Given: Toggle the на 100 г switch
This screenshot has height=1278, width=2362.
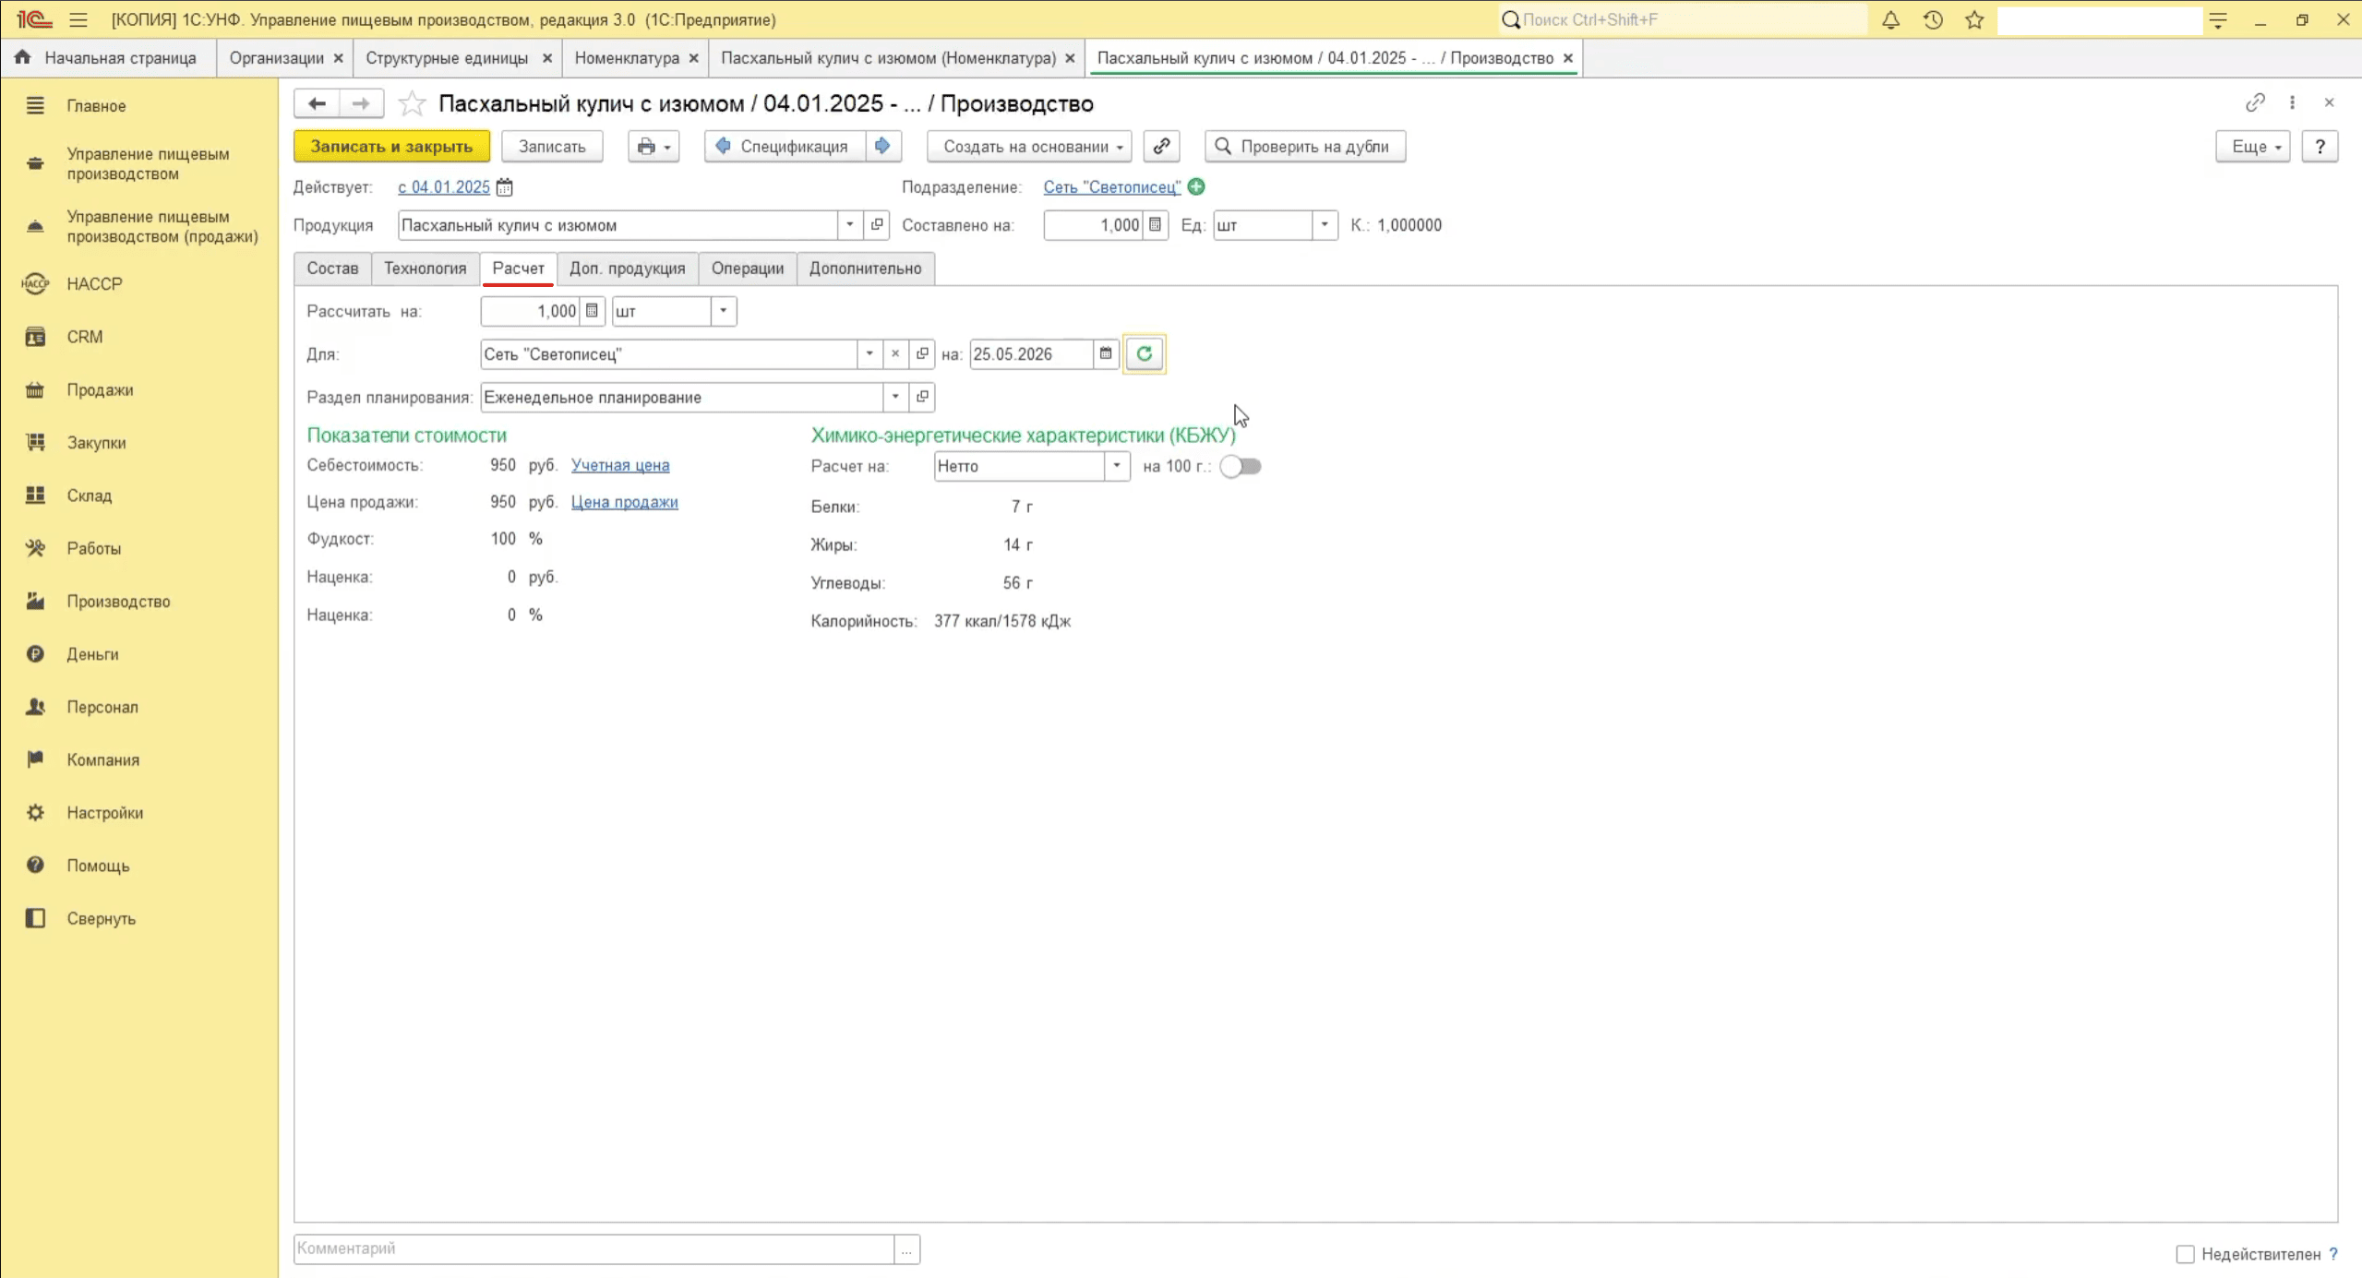Looking at the screenshot, I should coord(1241,466).
